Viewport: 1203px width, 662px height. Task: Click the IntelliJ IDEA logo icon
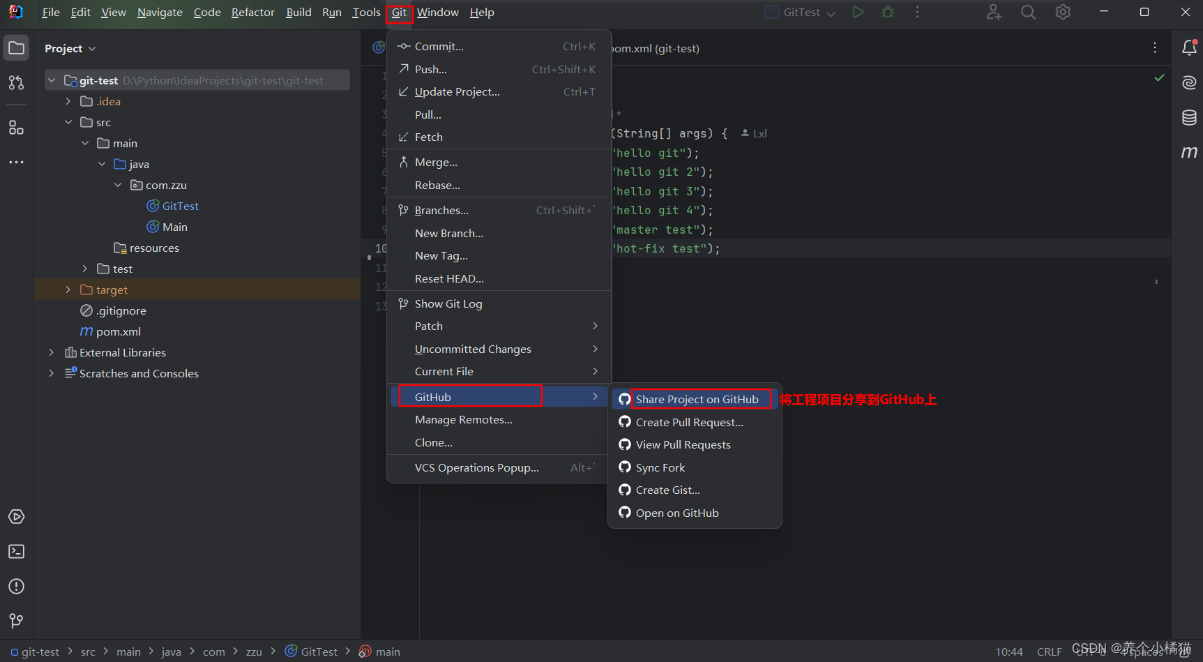15,12
